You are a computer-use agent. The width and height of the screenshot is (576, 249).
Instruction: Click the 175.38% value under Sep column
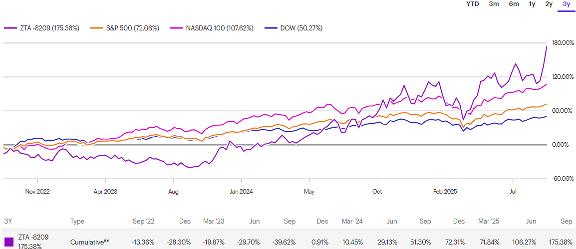click(560, 242)
